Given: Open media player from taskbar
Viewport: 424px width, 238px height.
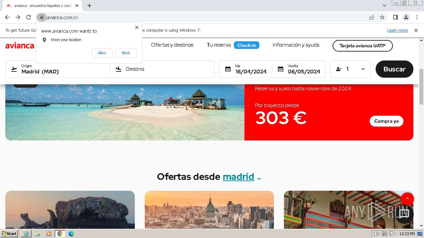Looking at the screenshot, I should pos(49,234).
